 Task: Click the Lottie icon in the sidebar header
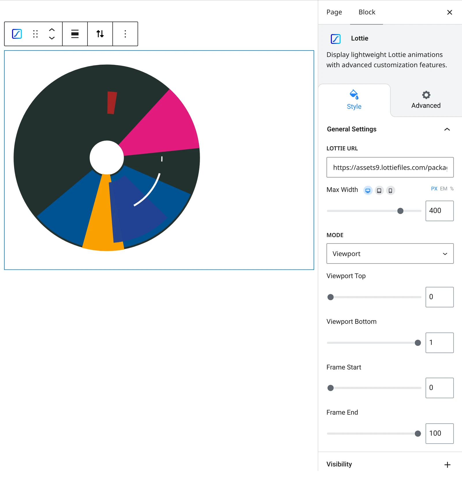336,39
